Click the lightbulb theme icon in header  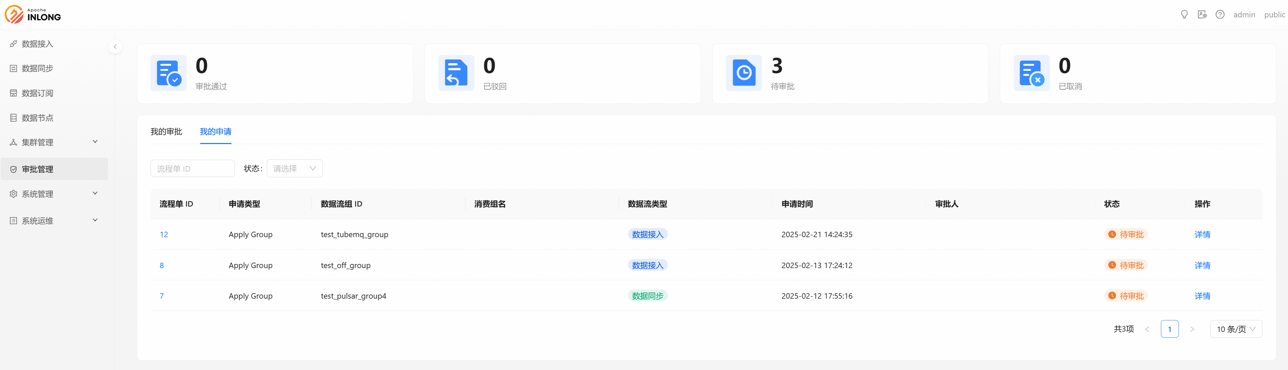[x=1184, y=15]
